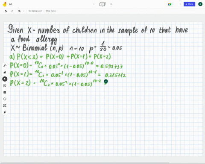Add a sticky note
The height and width of the screenshot is (164, 205).
point(5,85)
